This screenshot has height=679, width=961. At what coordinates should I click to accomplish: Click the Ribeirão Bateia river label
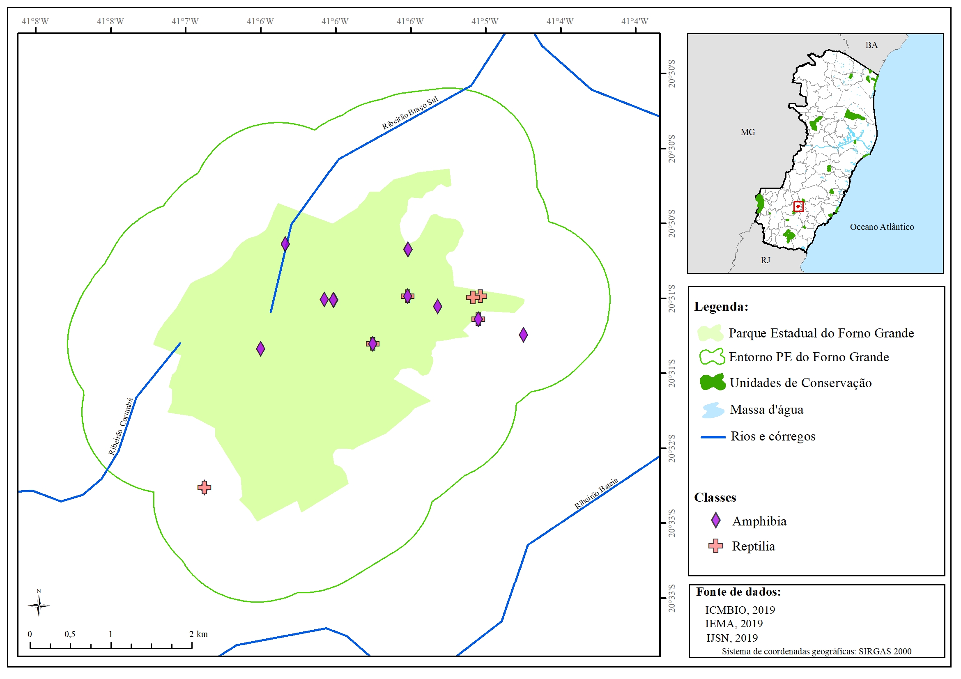point(596,494)
